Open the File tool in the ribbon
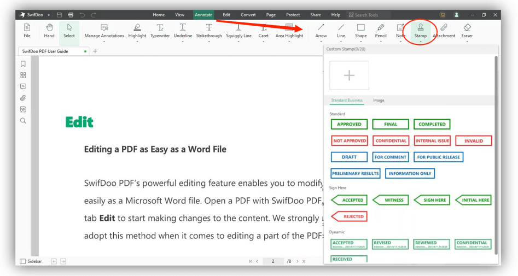Viewport: 518px width, 276px height. (27, 31)
